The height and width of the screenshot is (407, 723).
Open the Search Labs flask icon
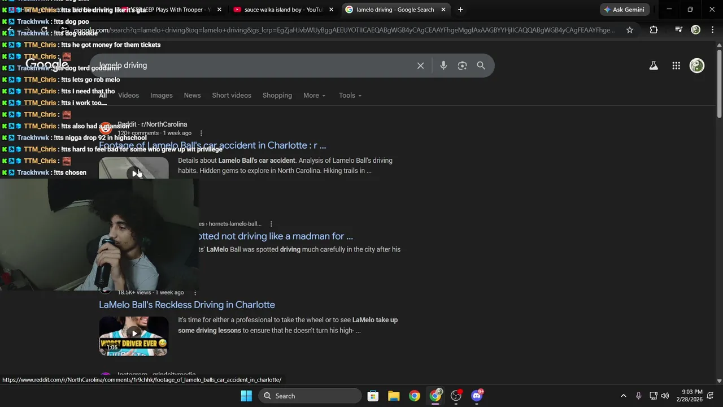pos(654,66)
